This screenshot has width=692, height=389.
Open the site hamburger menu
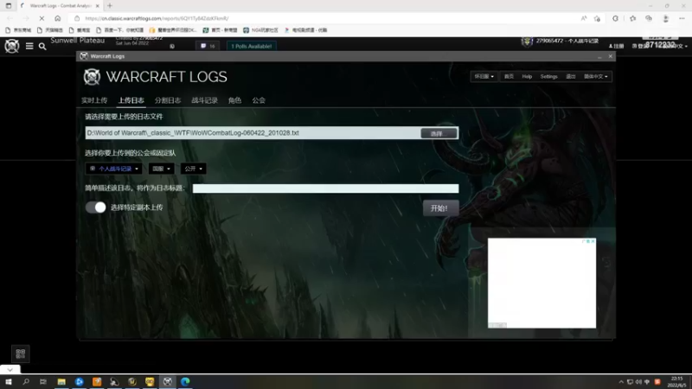tap(29, 46)
